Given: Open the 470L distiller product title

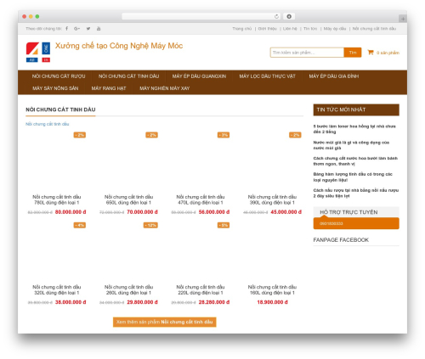Looking at the screenshot, I should coord(201,199).
